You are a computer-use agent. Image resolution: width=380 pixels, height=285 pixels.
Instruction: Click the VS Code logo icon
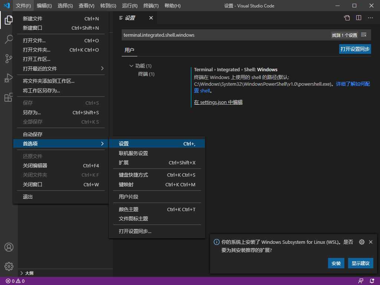pyautogui.click(x=7, y=6)
